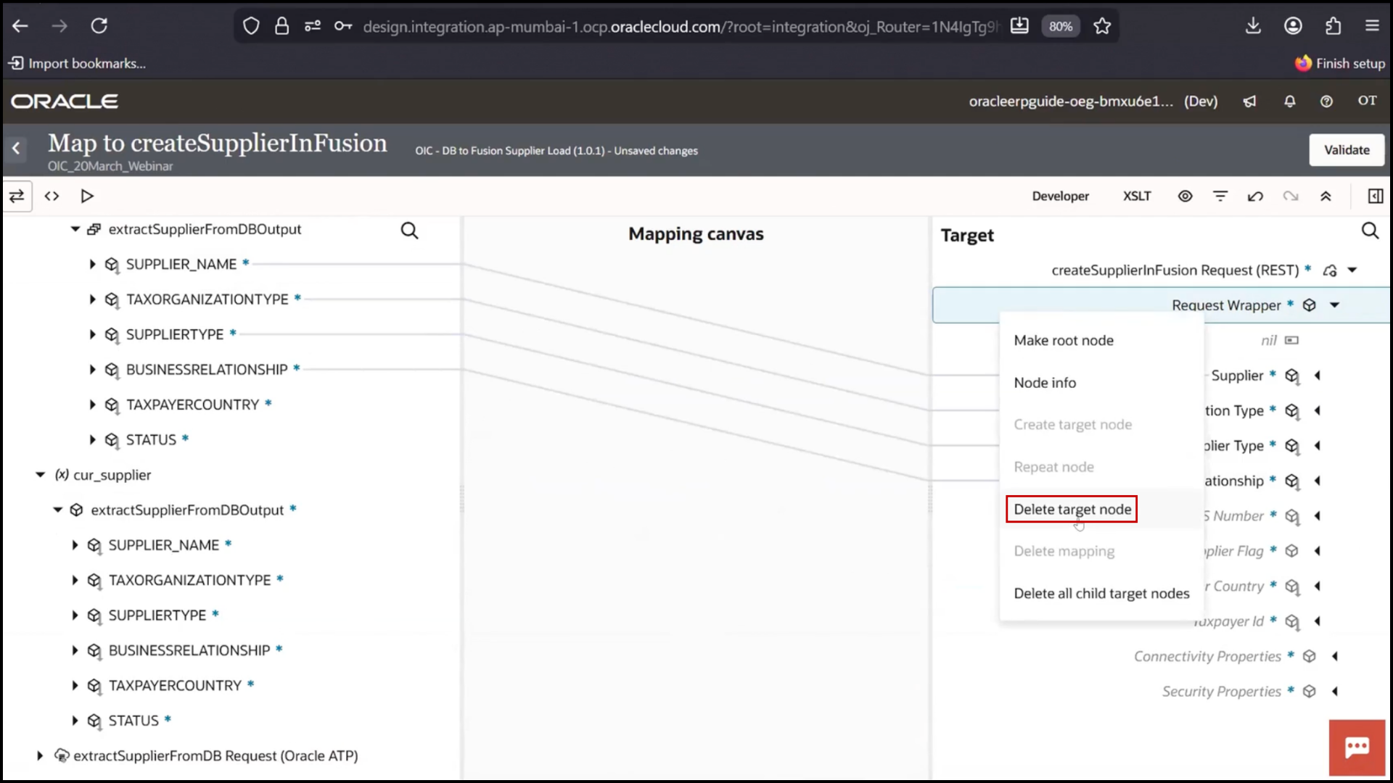Open the chat assistant button

pos(1357,747)
